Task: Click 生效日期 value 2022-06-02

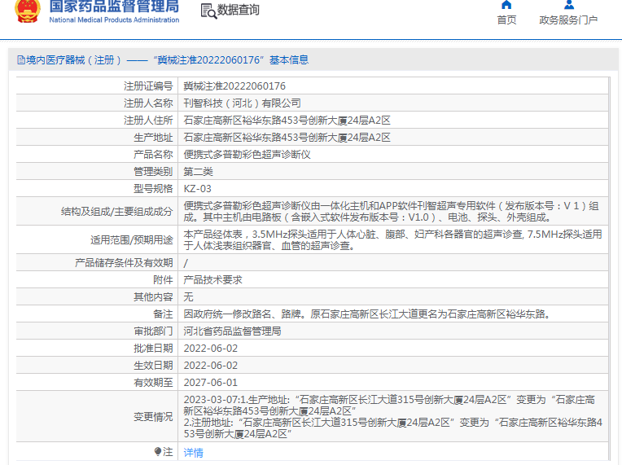Action: click(210, 366)
